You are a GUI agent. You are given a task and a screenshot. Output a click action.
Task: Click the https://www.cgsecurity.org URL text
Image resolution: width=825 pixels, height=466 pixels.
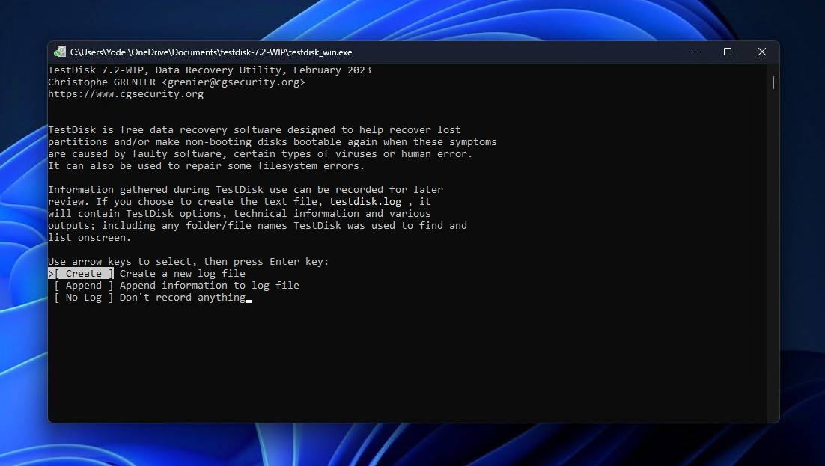click(x=126, y=94)
